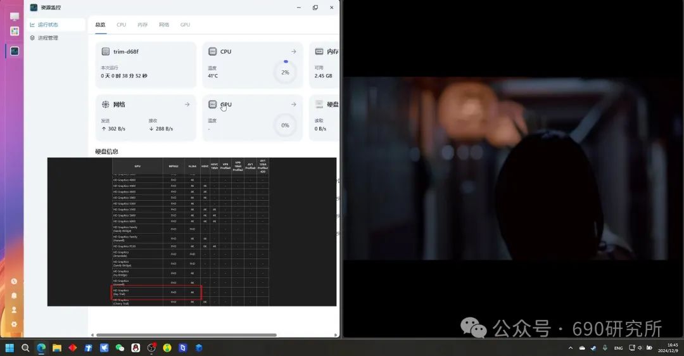Open the green music app on taskbar
The width and height of the screenshot is (684, 356).
pos(167,348)
